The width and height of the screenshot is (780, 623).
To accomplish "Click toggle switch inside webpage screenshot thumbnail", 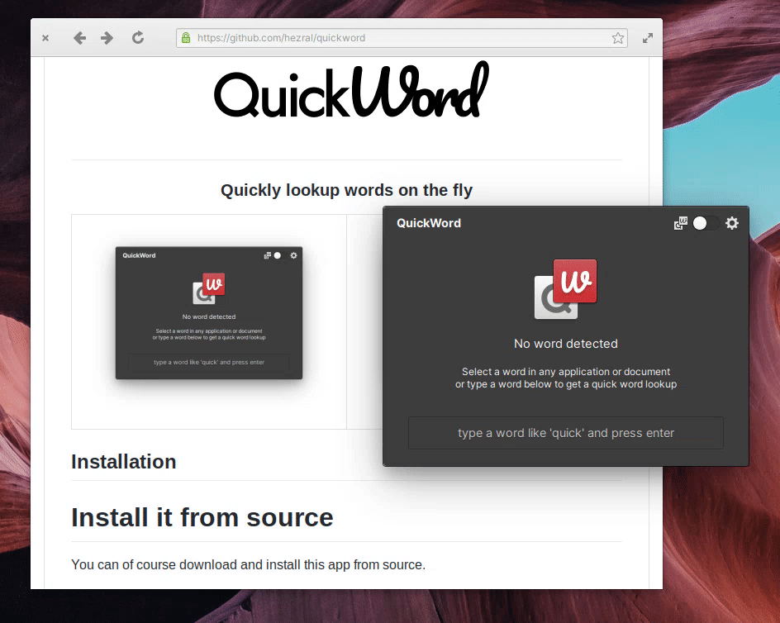I will (279, 255).
